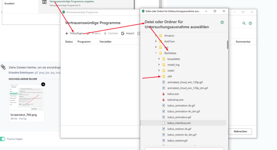Expand the install_log folder
This screenshot has height=150, width=277.
pos(159,64)
